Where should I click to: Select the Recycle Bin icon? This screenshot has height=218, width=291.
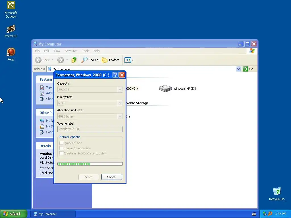277,194
